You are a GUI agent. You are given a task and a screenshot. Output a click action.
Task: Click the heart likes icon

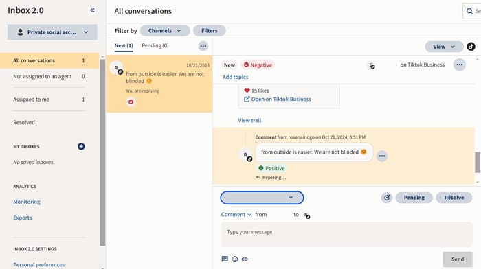[247, 91]
